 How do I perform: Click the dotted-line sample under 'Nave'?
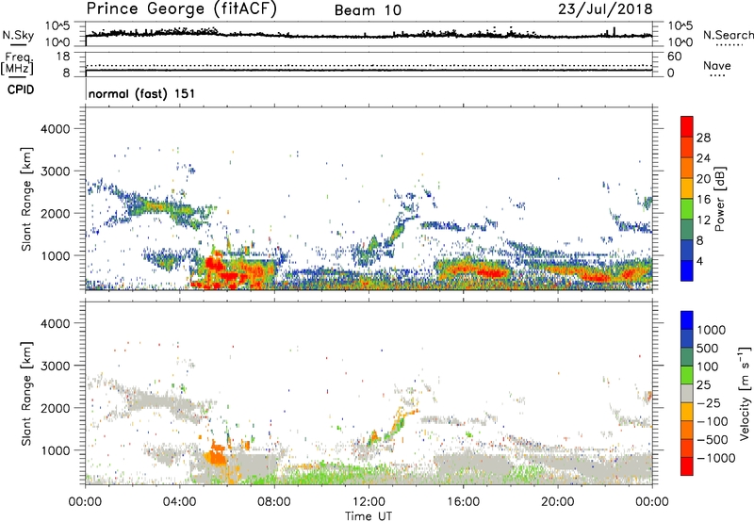718,75
